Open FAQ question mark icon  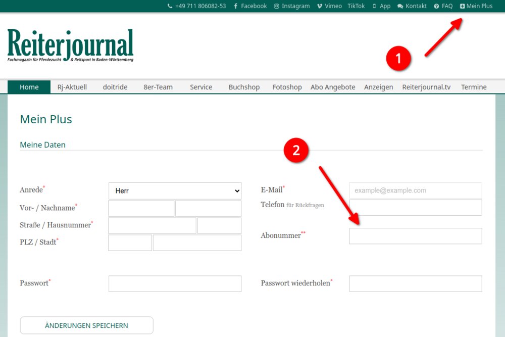[x=436, y=6]
